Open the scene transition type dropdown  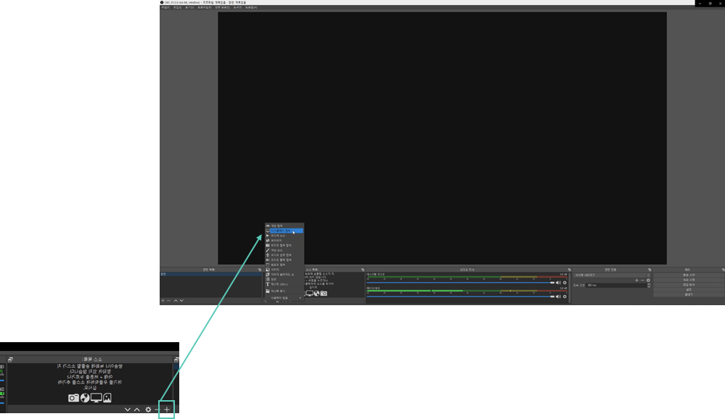(612, 275)
